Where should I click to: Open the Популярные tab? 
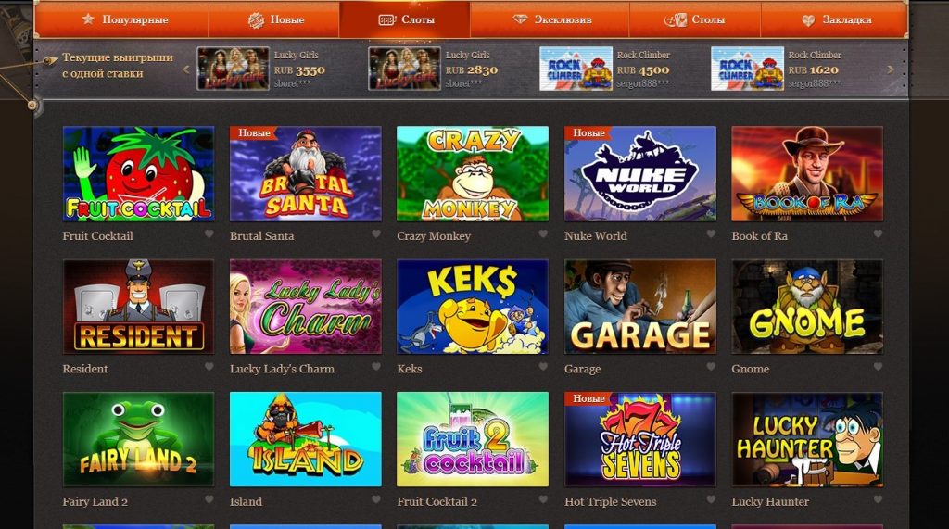(x=125, y=20)
